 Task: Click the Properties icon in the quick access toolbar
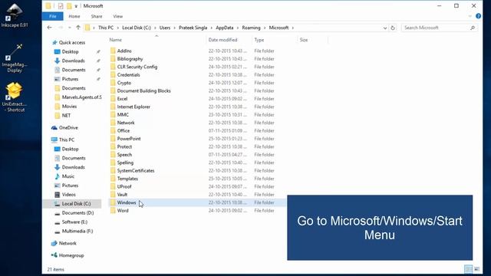point(61,6)
